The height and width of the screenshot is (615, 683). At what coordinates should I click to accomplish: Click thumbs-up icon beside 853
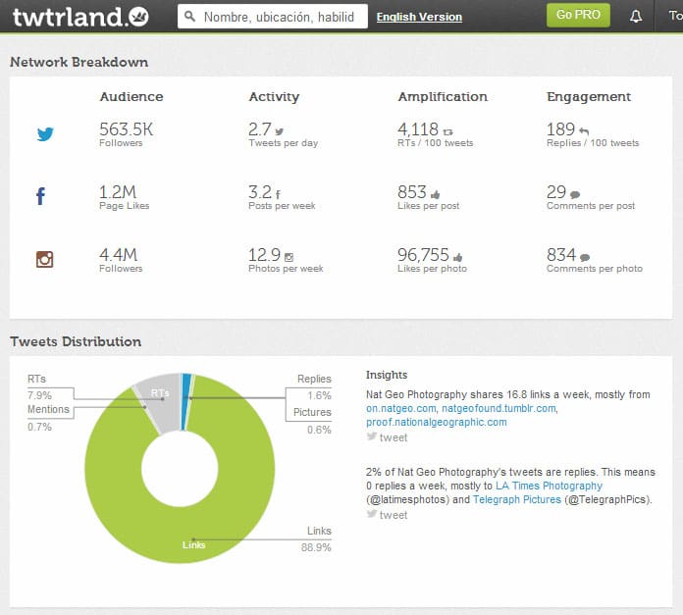435,194
